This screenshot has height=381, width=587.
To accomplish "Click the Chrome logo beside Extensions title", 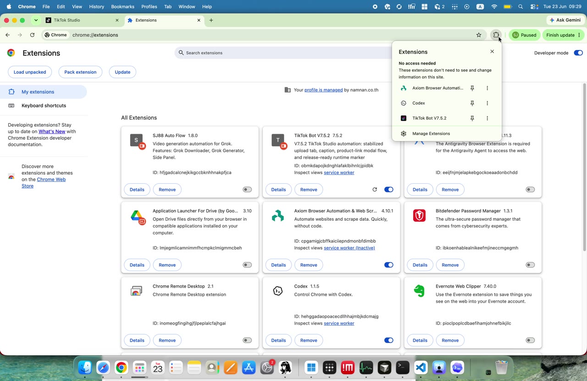I will 11,53.
